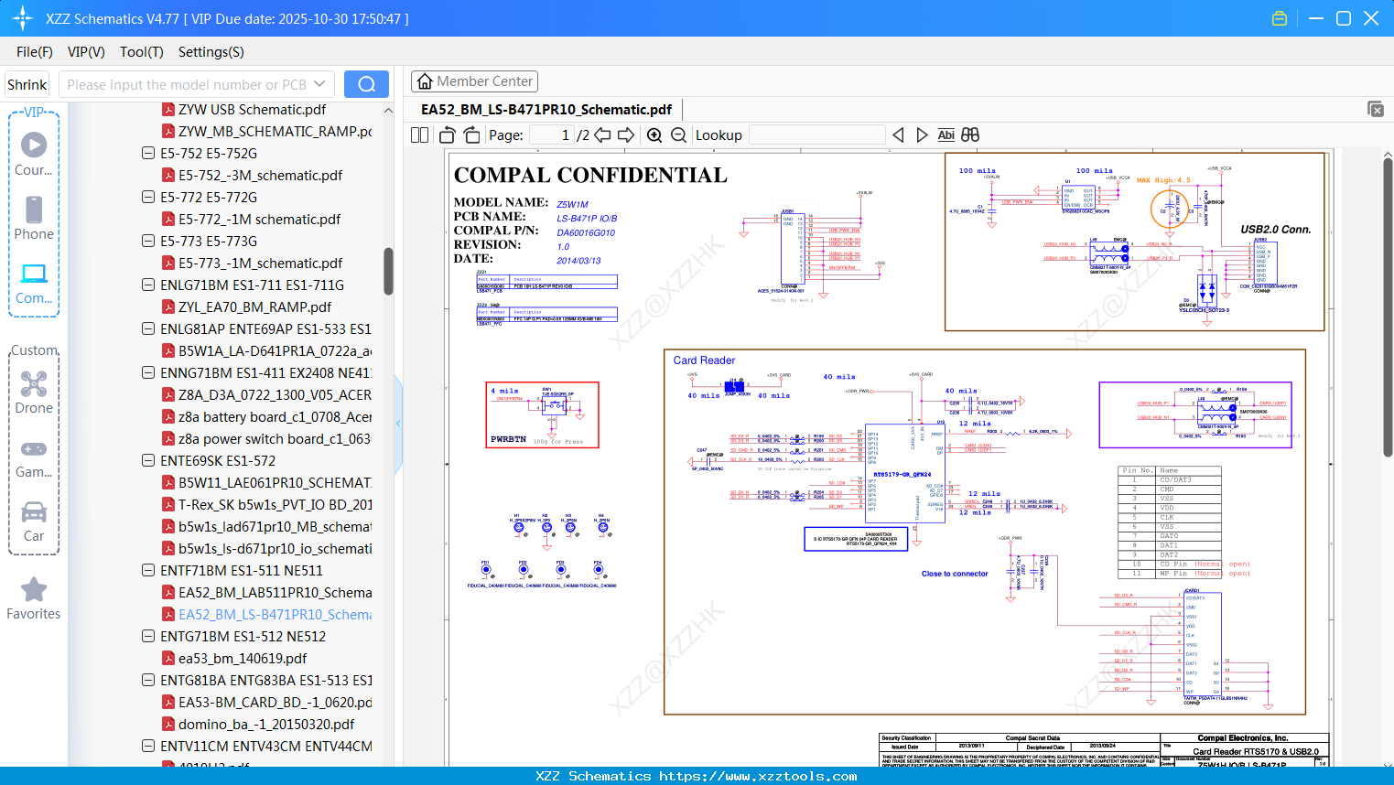This screenshot has width=1394, height=785.
Task: Jump to next lookup result triangle
Action: point(922,135)
